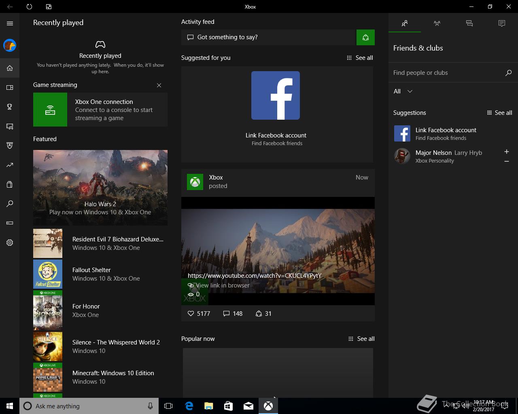This screenshot has width=518, height=414.
Task: Click Link Facebook account in Suggestions list
Action: pos(453,134)
